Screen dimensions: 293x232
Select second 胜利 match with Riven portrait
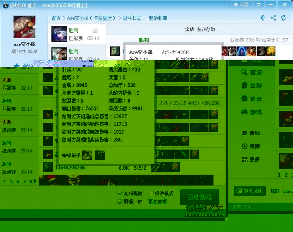click(x=77, y=53)
